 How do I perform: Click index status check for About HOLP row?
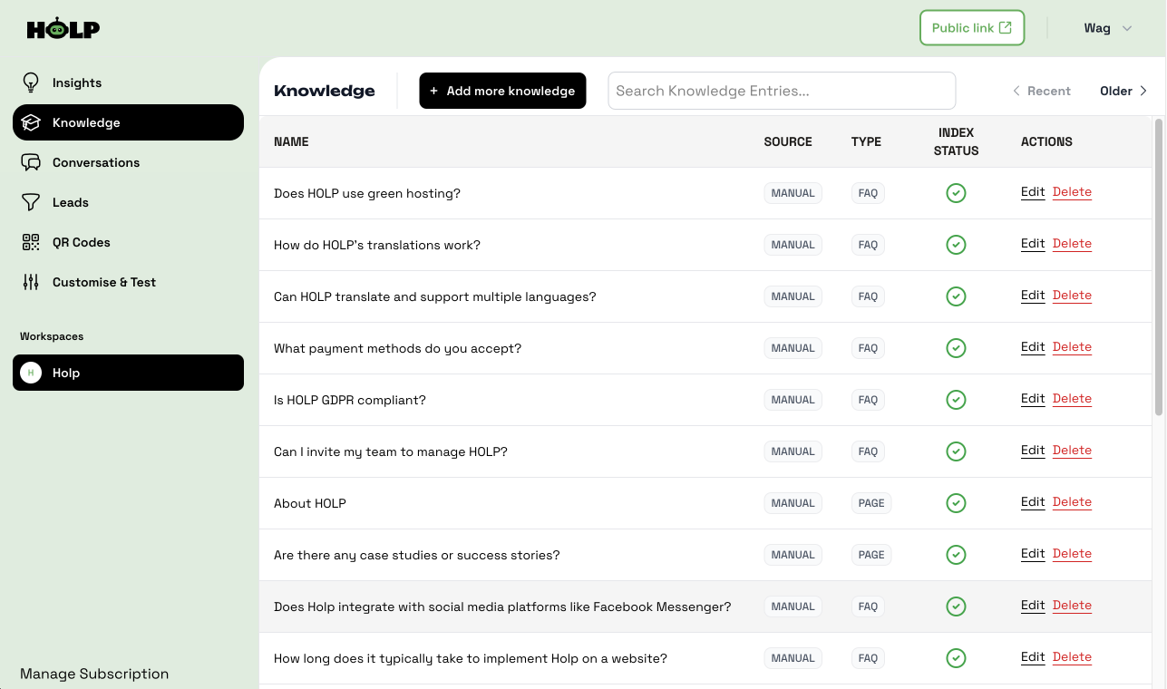click(x=956, y=503)
